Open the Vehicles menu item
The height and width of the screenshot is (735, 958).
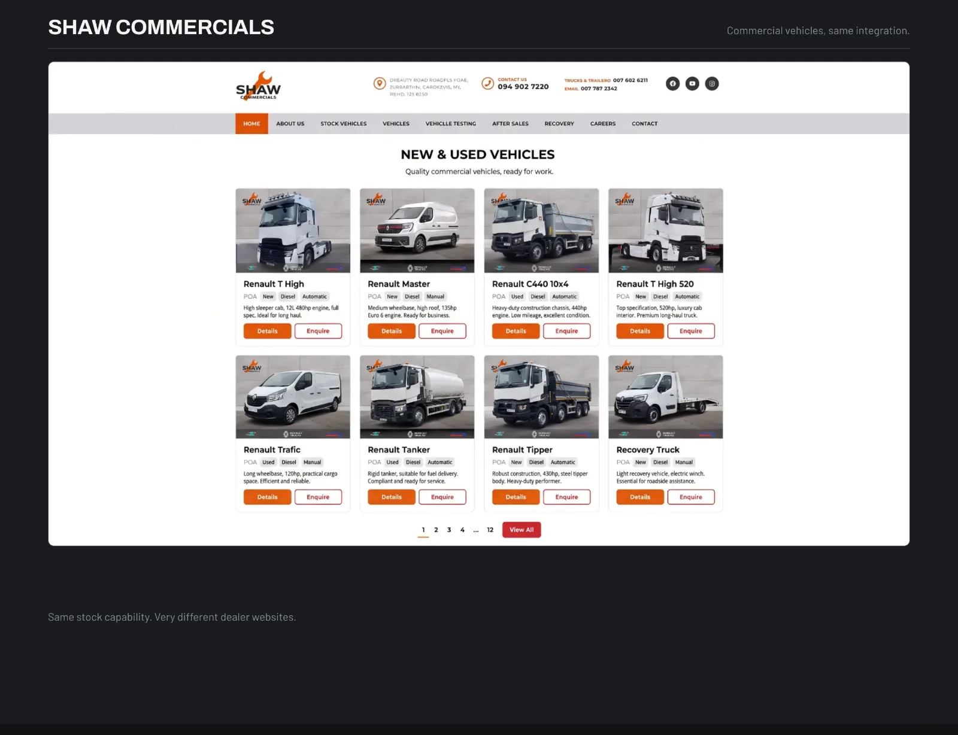pyautogui.click(x=396, y=124)
